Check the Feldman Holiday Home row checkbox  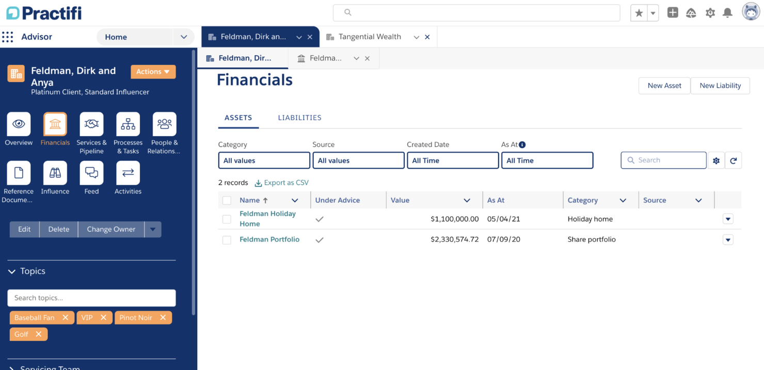[x=226, y=218]
